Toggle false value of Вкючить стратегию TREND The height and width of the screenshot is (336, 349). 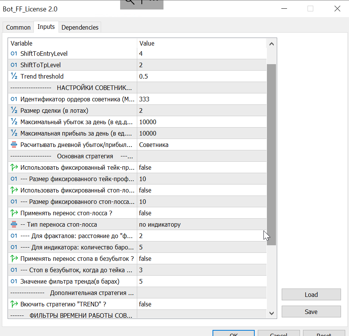tap(201, 304)
